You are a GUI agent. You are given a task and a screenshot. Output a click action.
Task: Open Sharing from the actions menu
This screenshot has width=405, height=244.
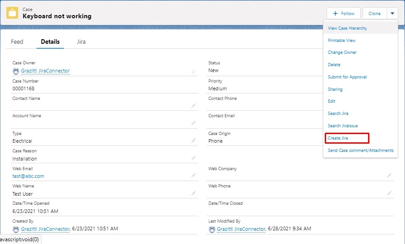[x=335, y=89]
